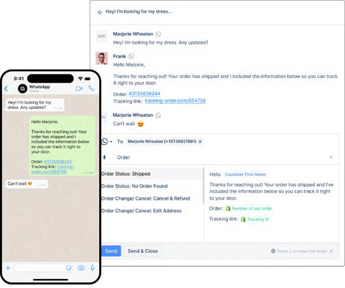The height and width of the screenshot is (288, 345).
Task: Tap the WhatsApp contact avatar on the phone
Action: (x=23, y=89)
